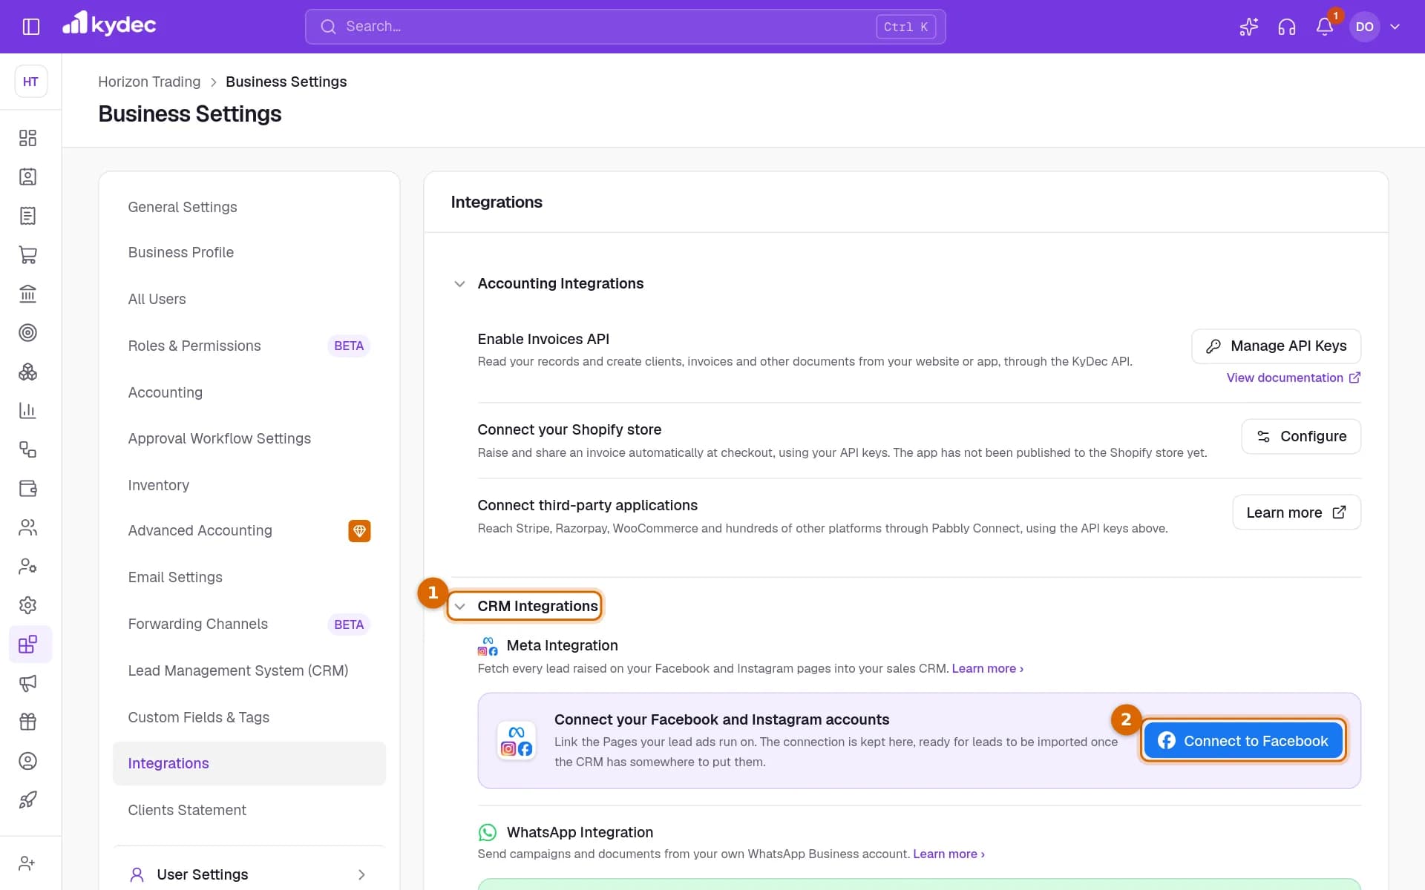The height and width of the screenshot is (890, 1425).
Task: Select Roles & Permissions in settings menu
Action: [x=249, y=346]
